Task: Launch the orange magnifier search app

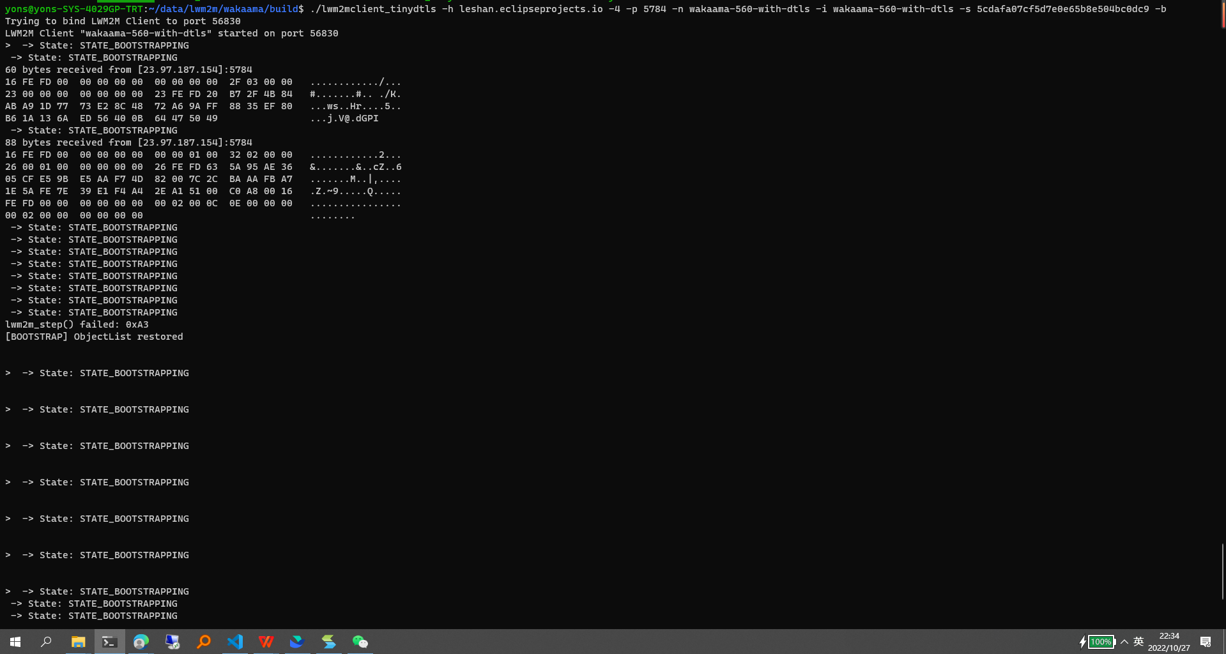Action: click(203, 642)
